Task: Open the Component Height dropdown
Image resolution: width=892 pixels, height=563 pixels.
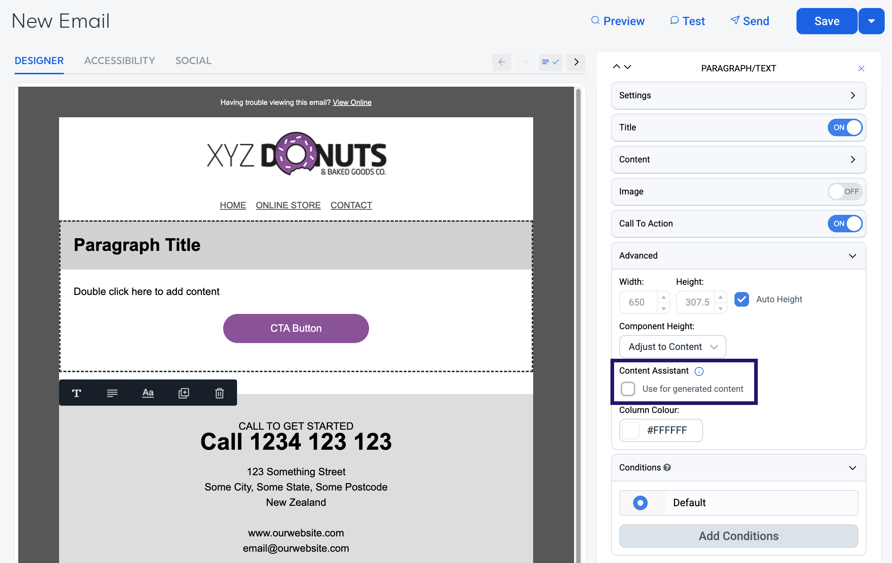Action: coord(672,347)
